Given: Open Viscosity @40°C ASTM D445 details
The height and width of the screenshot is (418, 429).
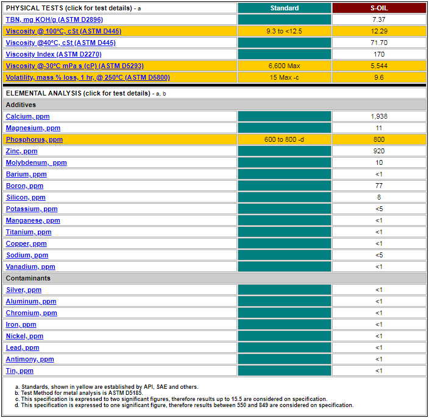Looking at the screenshot, I should click(60, 43).
